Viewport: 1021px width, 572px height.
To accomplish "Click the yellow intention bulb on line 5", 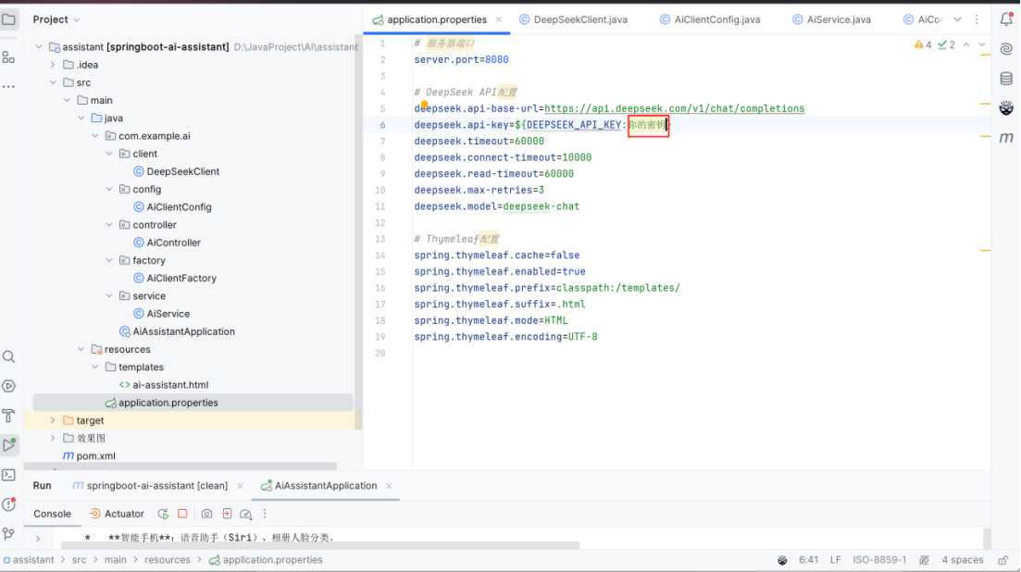I will tap(424, 104).
